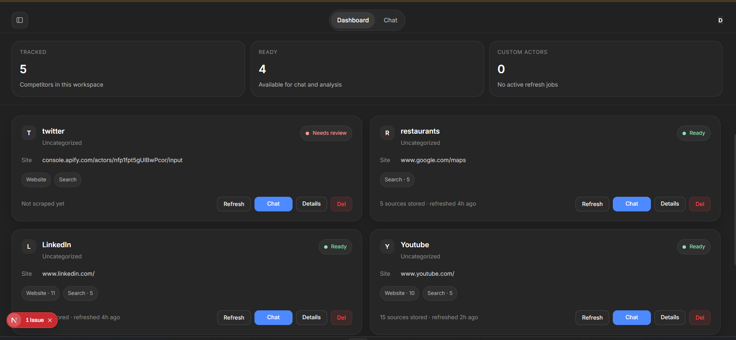Refresh the LinkedIn competitor
736x340 pixels.
point(234,318)
